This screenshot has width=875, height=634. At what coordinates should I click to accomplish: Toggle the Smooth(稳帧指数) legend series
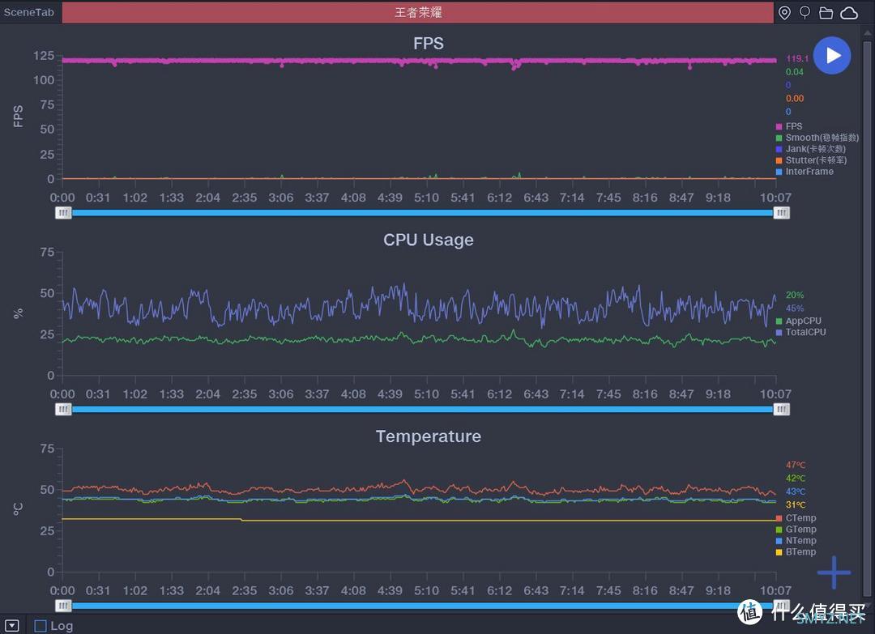817,138
